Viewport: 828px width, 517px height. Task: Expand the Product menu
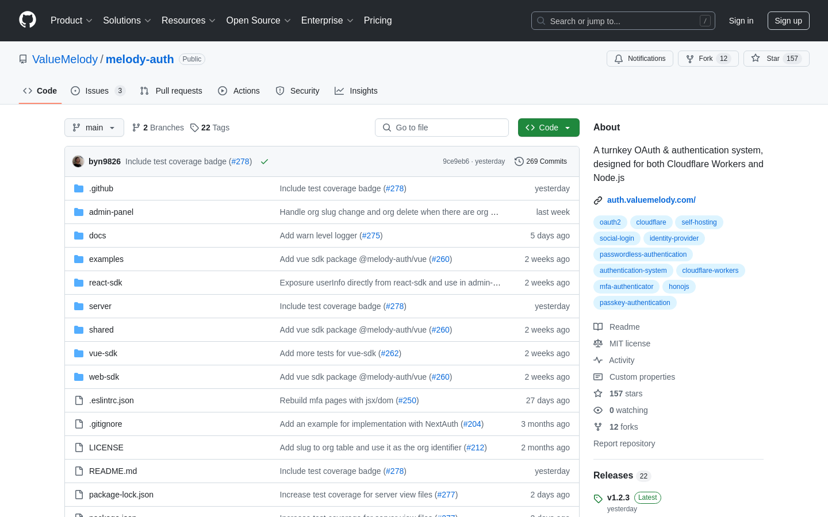pos(71,20)
